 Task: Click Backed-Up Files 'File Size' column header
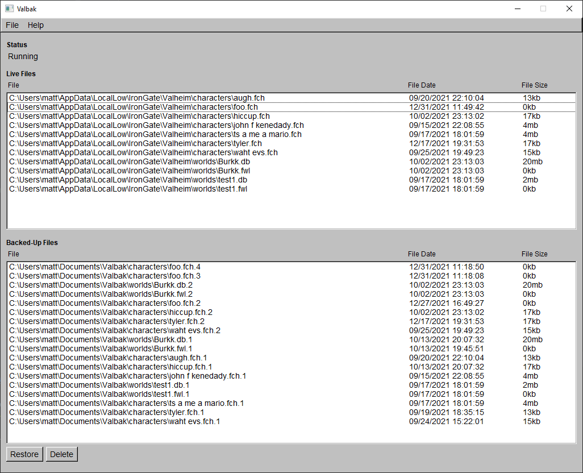tap(534, 254)
